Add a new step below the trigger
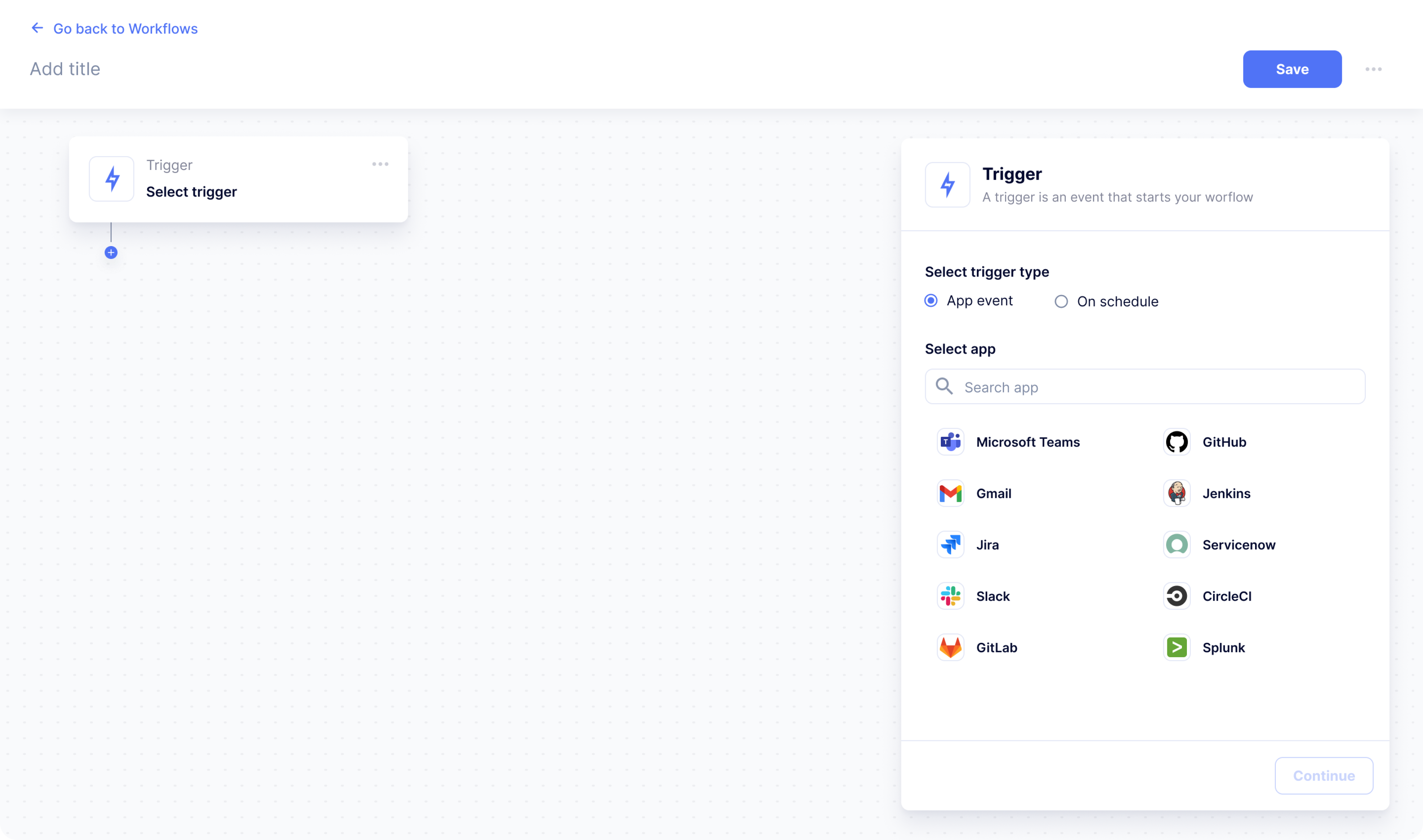This screenshot has width=1423, height=840. 111,252
